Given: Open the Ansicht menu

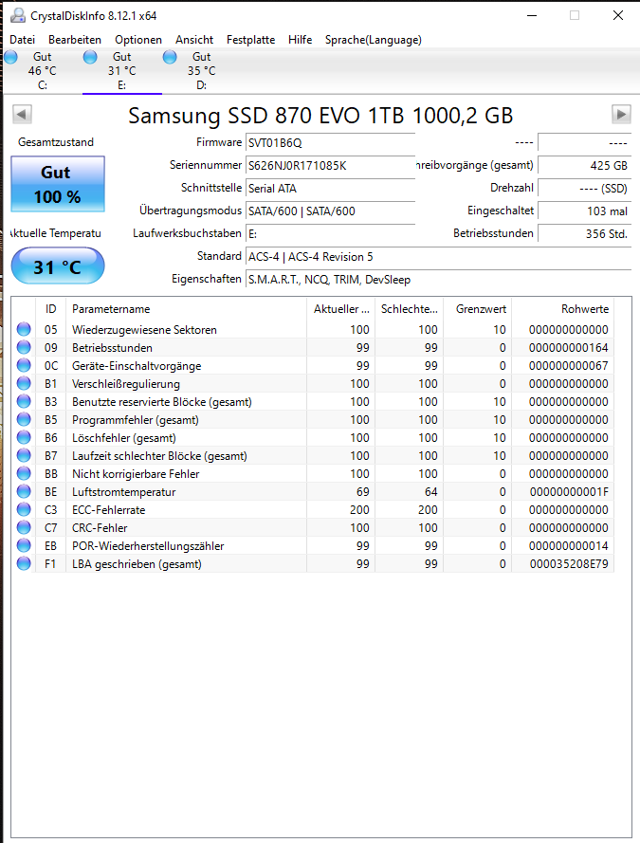Looking at the screenshot, I should pos(194,40).
